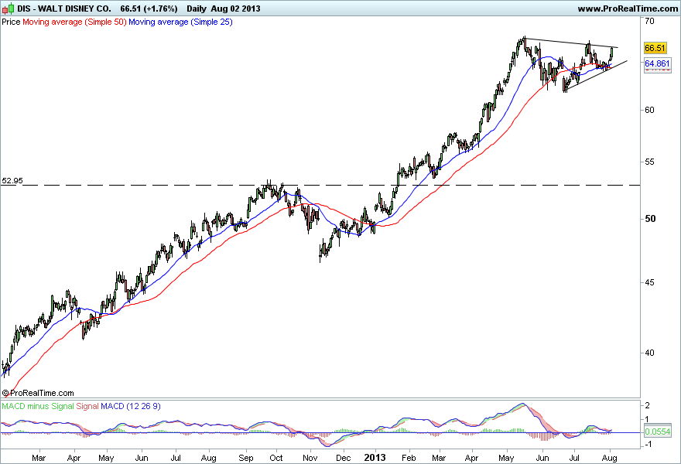The image size is (681, 464).
Task: Click the bold 50 price axis value
Action: [x=650, y=219]
